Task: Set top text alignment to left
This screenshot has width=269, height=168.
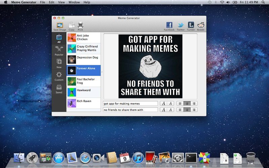Action: click(180, 103)
